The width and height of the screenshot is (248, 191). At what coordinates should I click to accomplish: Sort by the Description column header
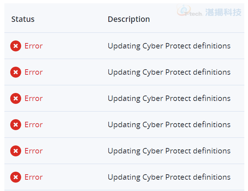[129, 20]
